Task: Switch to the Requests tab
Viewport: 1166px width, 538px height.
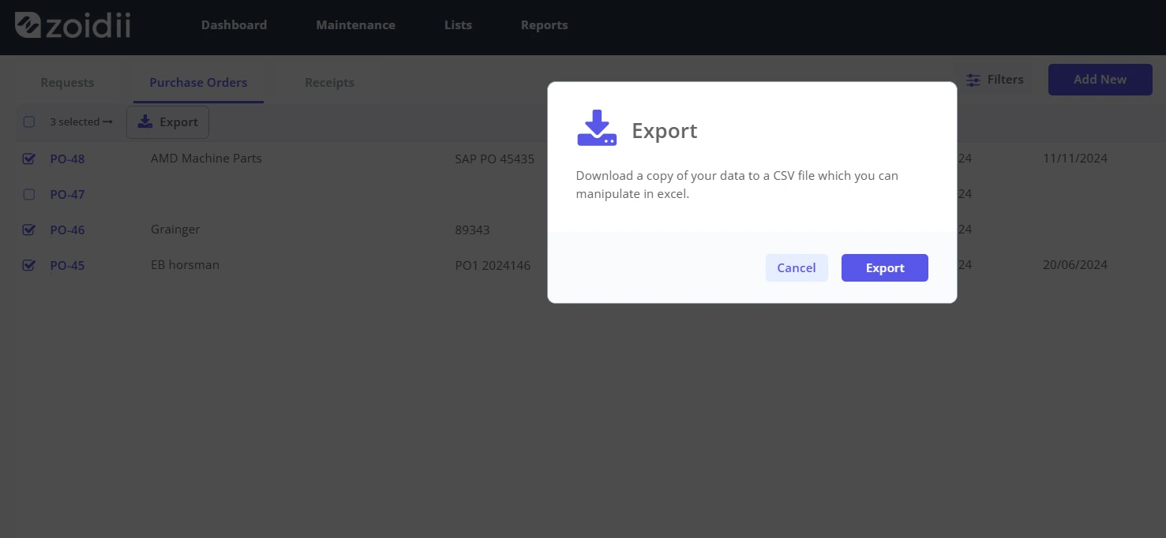Action: pyautogui.click(x=67, y=83)
